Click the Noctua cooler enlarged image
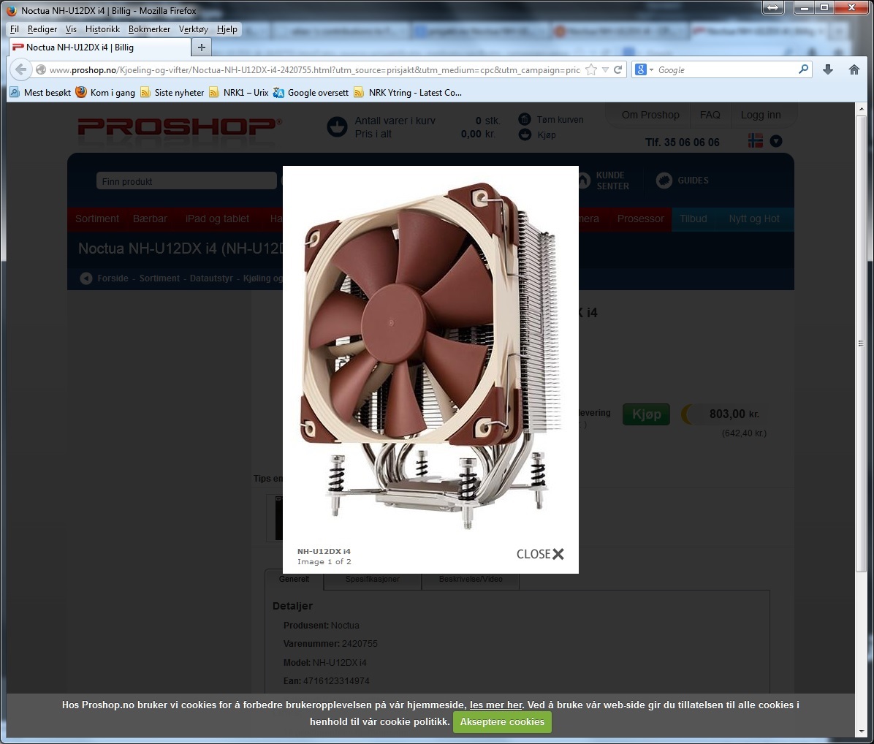Image resolution: width=874 pixels, height=744 pixels. (430, 354)
